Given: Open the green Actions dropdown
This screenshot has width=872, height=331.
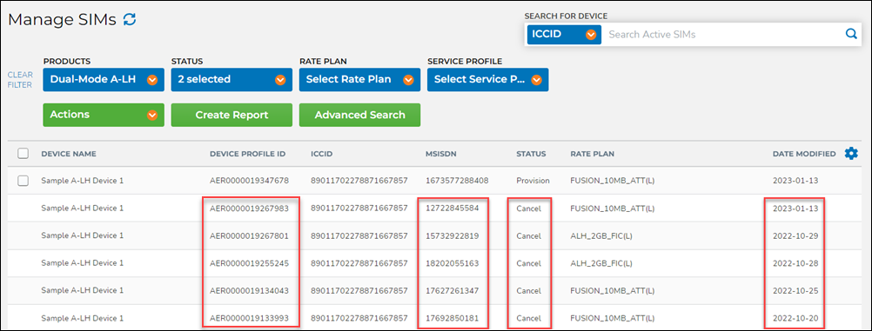Looking at the screenshot, I should pos(104,115).
